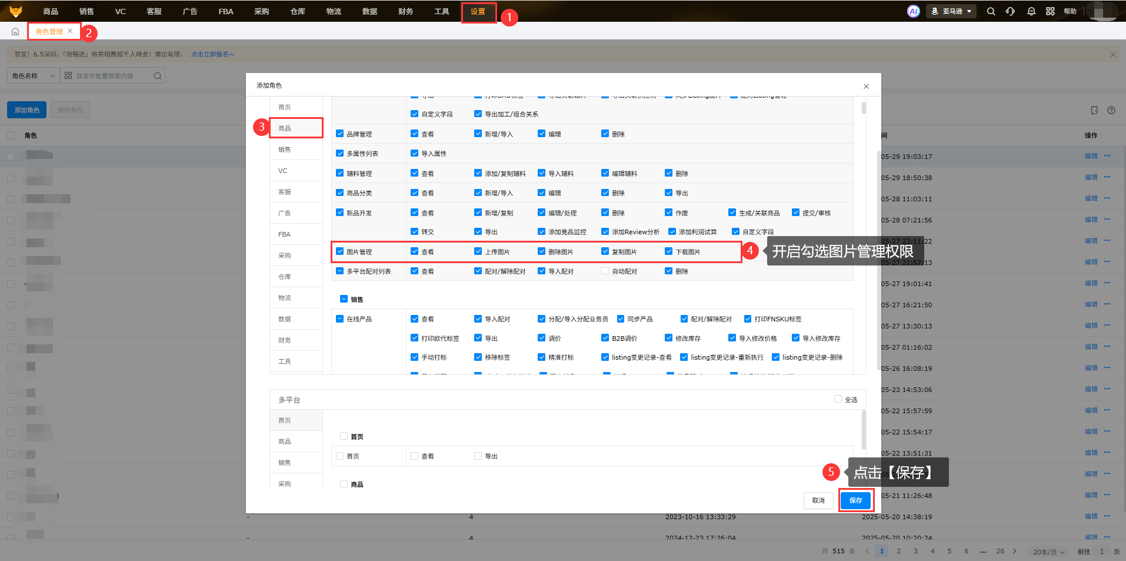Go to the next page arrow in pagination

pyautogui.click(x=1015, y=552)
